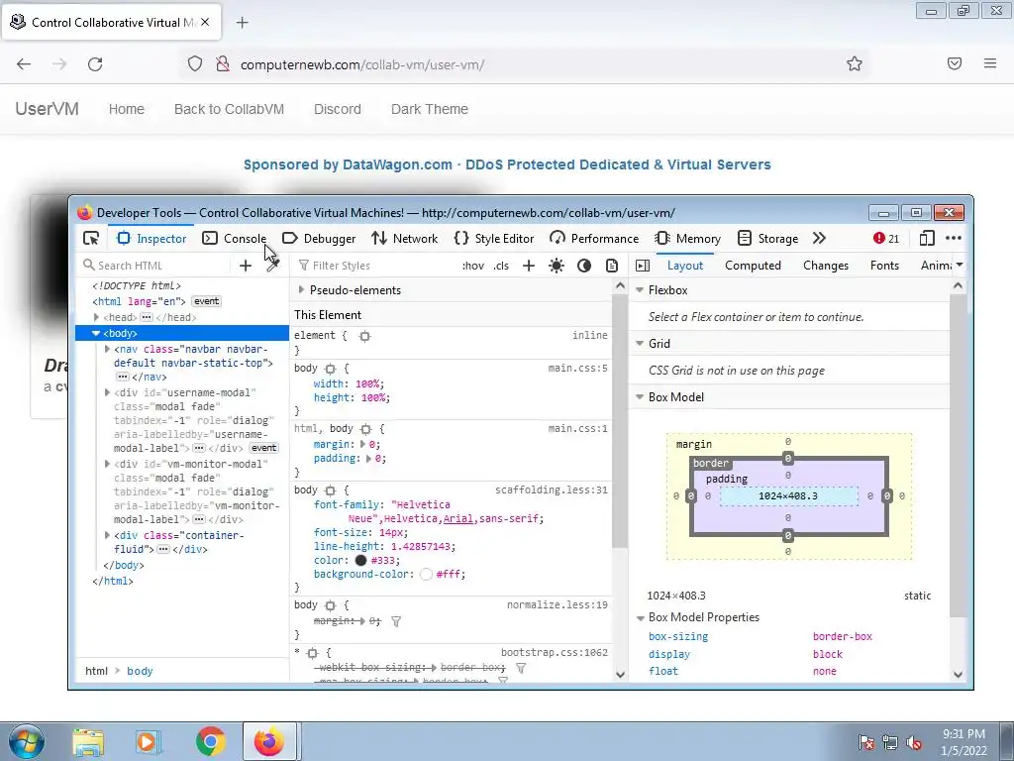
Task: Switch to the Console panel
Action: click(234, 238)
